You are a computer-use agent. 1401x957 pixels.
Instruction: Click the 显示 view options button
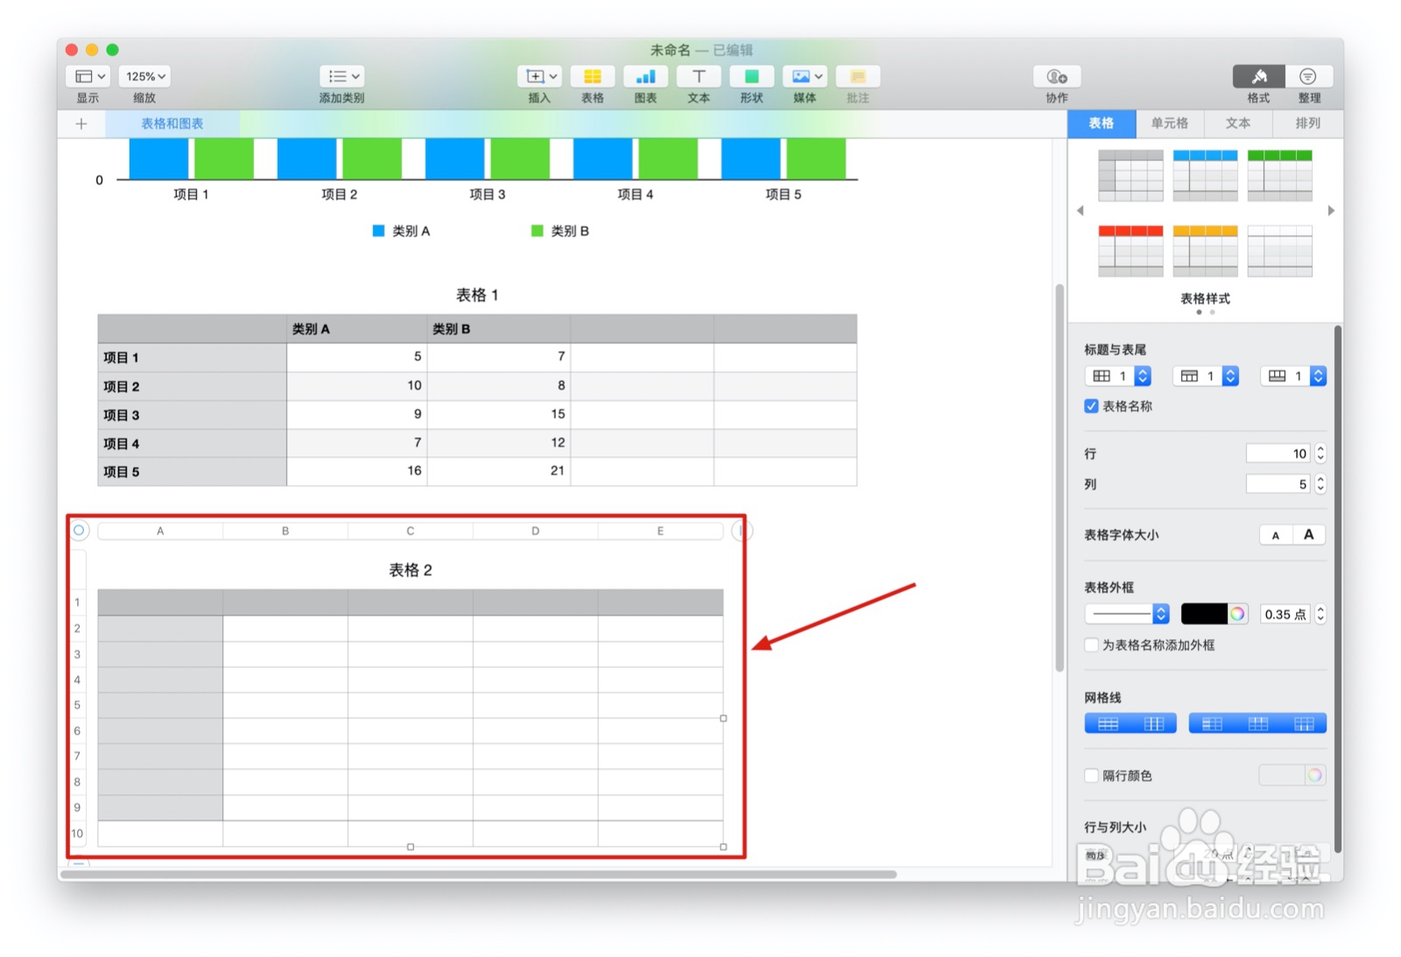[x=87, y=76]
